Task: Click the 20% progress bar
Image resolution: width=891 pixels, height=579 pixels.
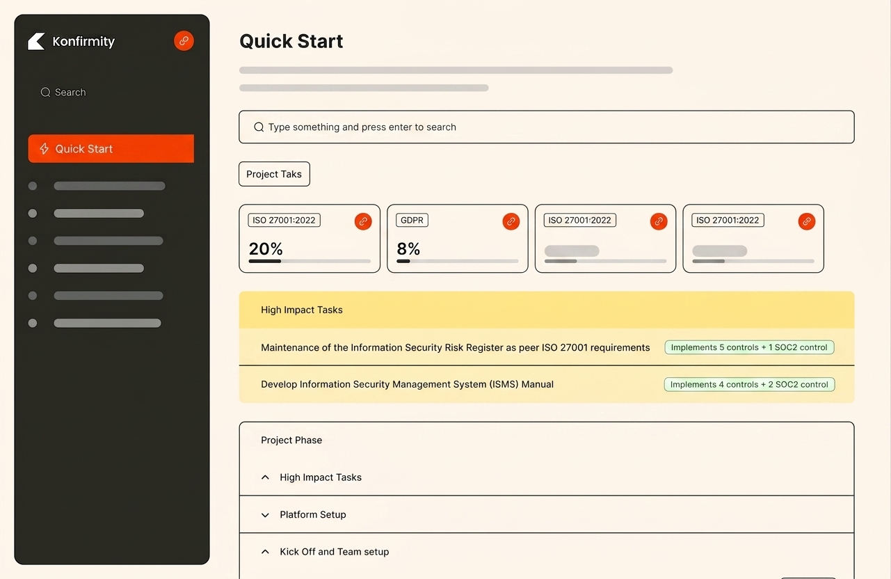Action: pos(310,261)
